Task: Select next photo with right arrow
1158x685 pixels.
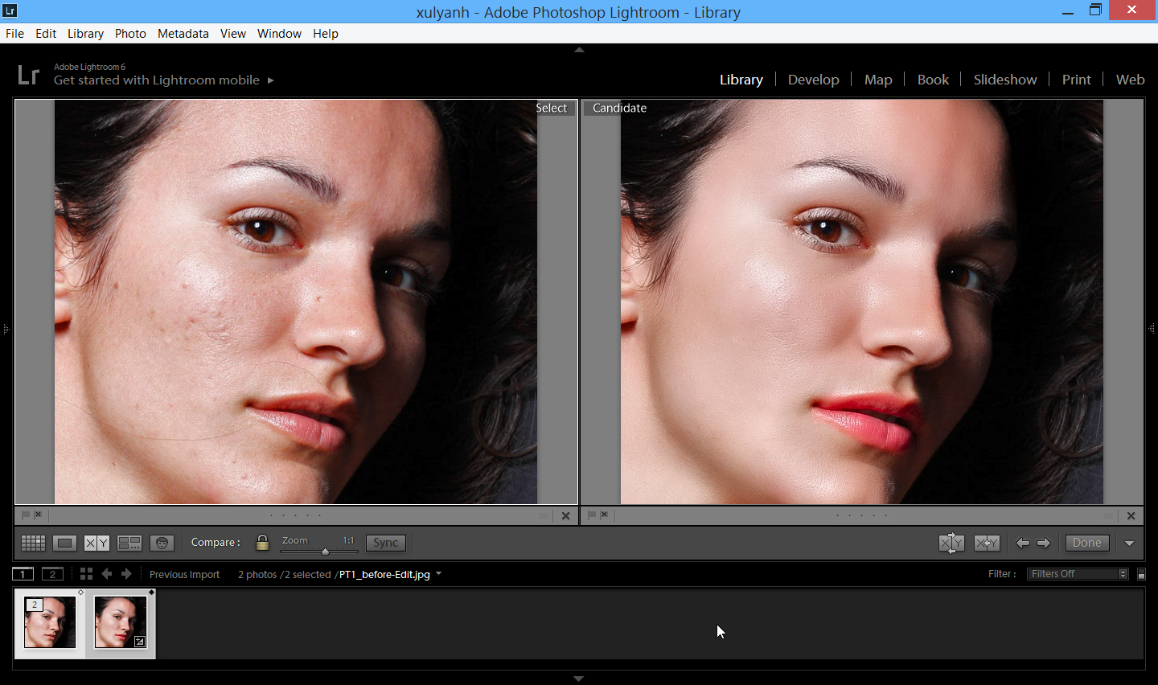Action: [x=1044, y=543]
